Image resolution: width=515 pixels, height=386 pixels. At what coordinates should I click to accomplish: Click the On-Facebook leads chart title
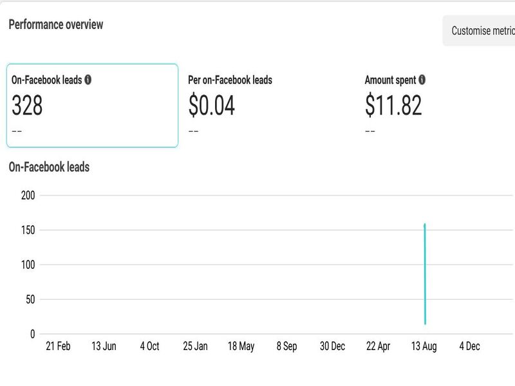pyautogui.click(x=49, y=167)
